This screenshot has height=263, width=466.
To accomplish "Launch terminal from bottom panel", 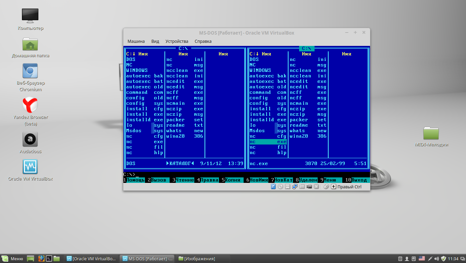I will (49, 259).
